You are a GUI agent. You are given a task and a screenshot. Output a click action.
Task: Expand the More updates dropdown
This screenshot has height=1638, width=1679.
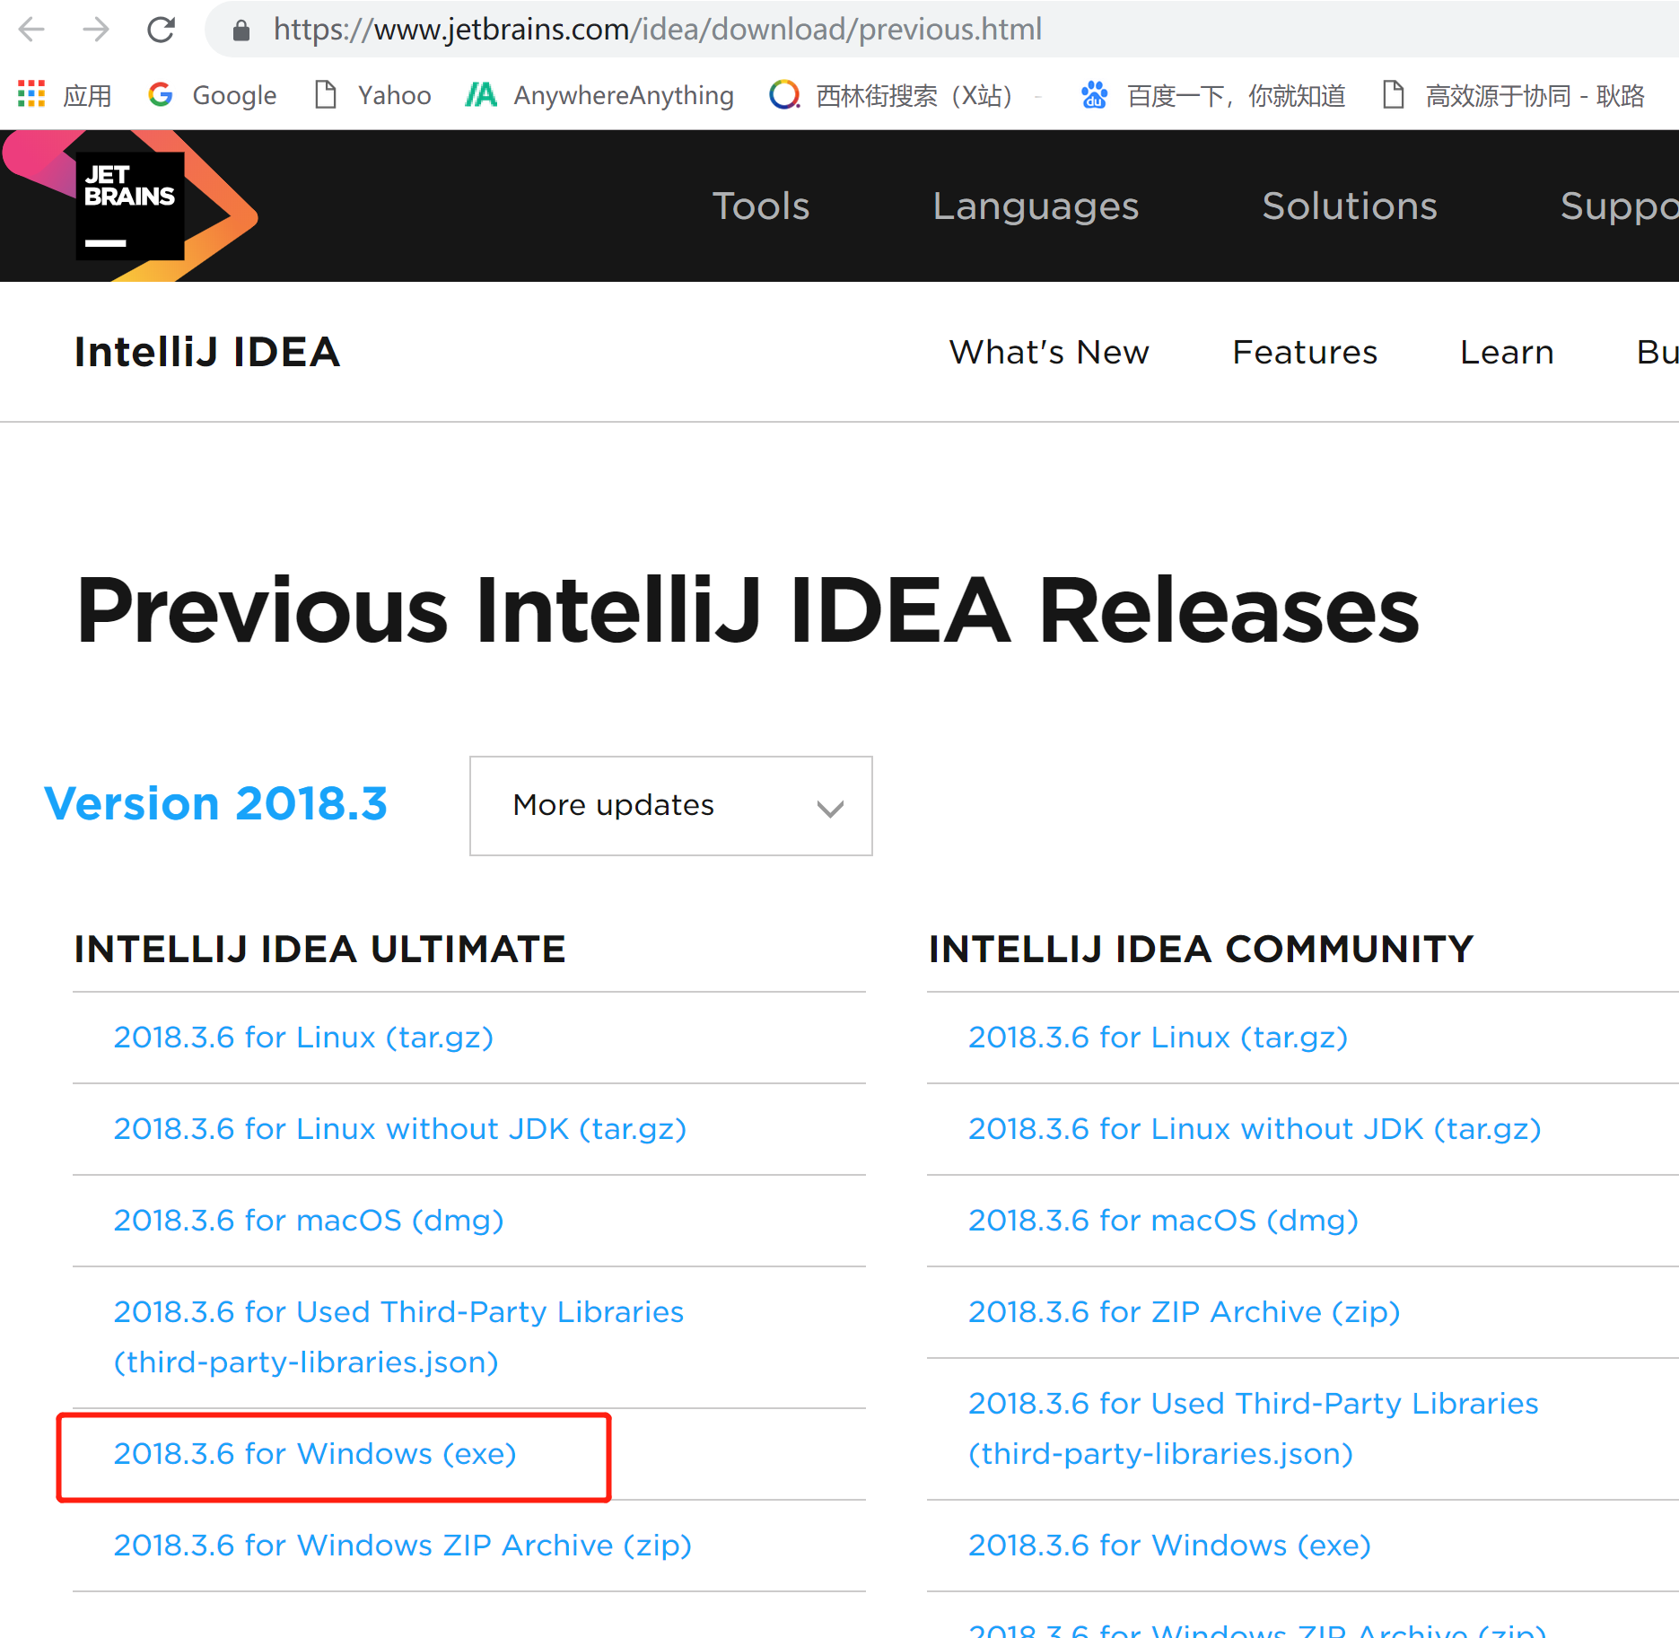pyautogui.click(x=669, y=806)
